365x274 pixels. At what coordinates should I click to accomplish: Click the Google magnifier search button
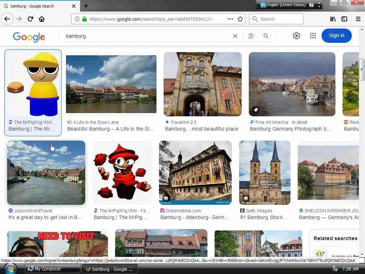[x=266, y=36]
